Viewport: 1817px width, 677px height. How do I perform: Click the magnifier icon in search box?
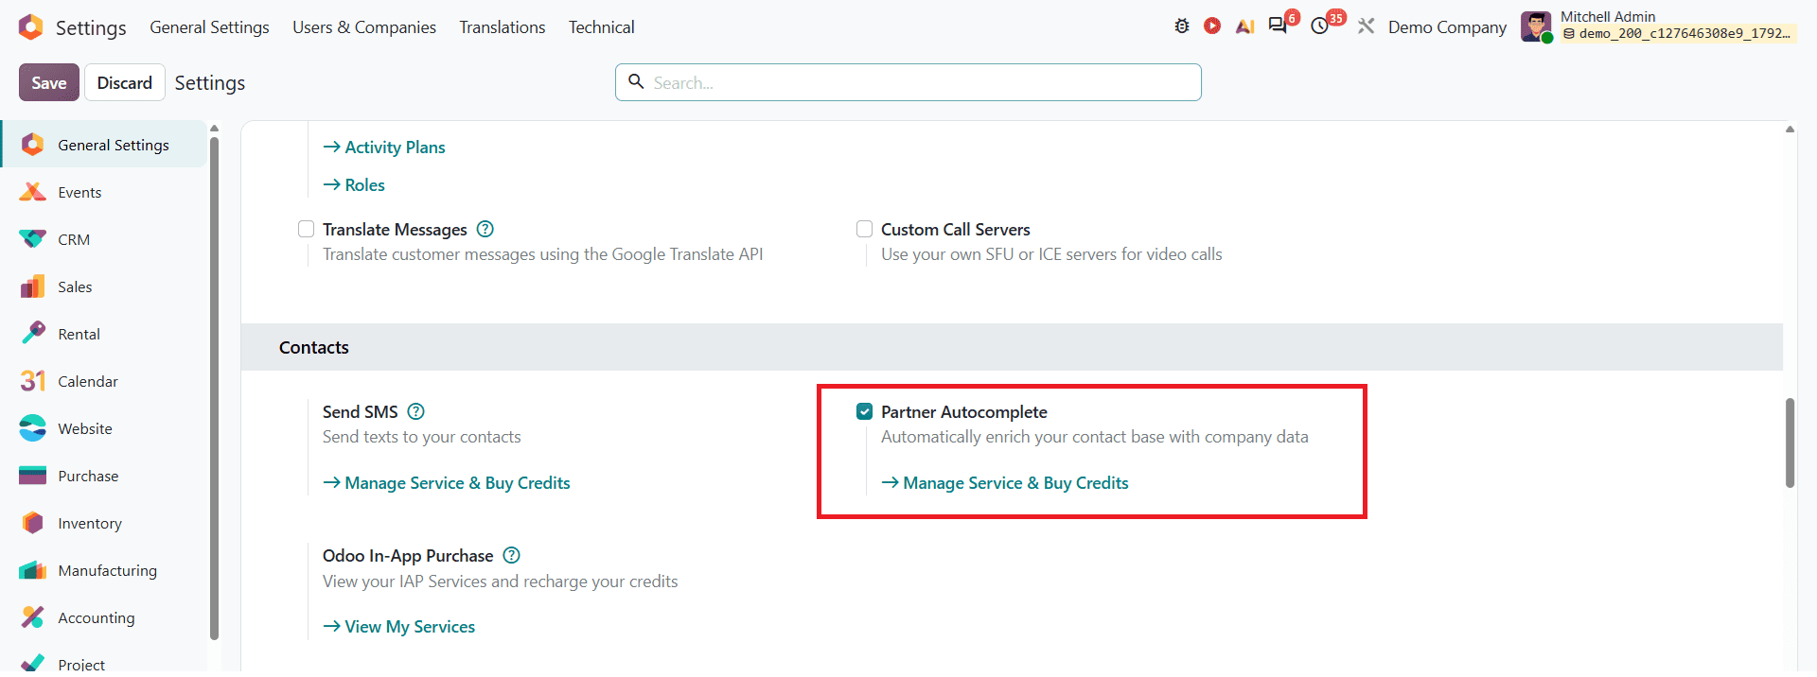[637, 82]
